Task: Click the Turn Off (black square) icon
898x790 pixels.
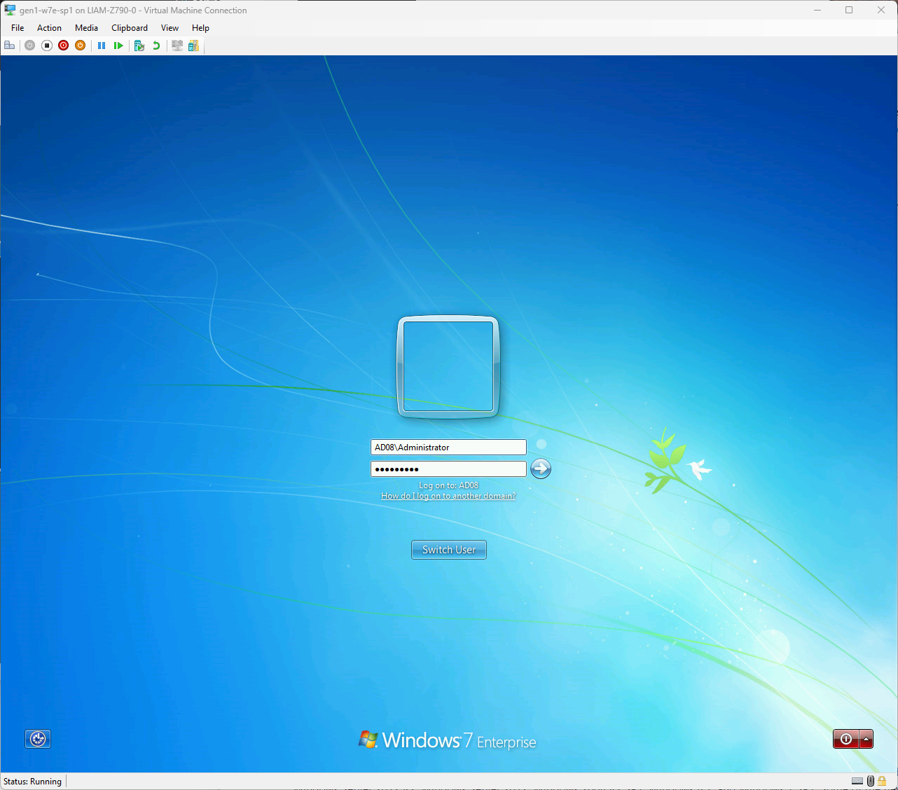Action: [47, 46]
